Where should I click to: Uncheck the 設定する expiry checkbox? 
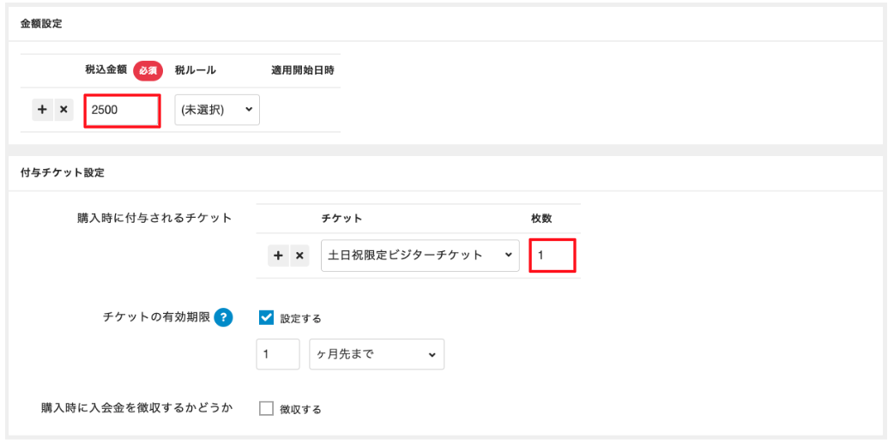266,317
